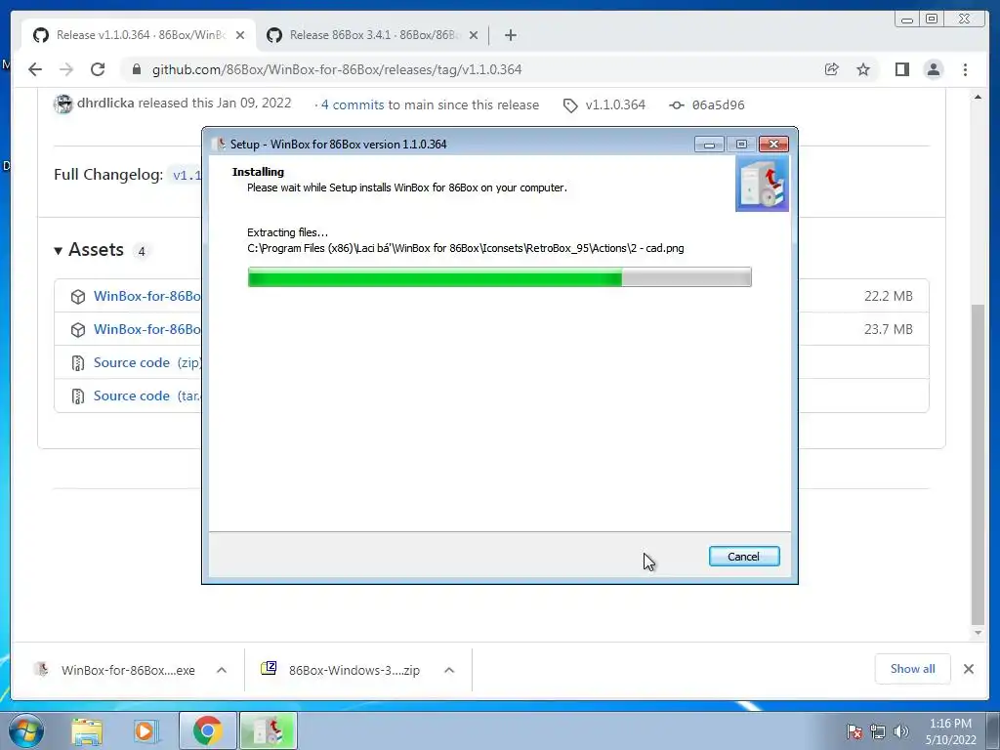Close the WinBox v1.1.0.364 release tab

tap(240, 35)
